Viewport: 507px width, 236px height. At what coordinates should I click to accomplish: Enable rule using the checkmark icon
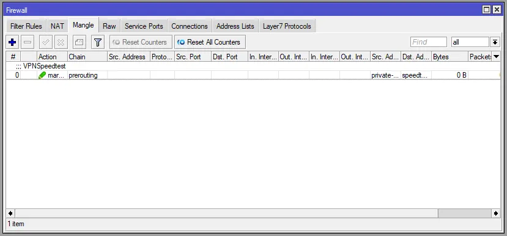tap(46, 42)
